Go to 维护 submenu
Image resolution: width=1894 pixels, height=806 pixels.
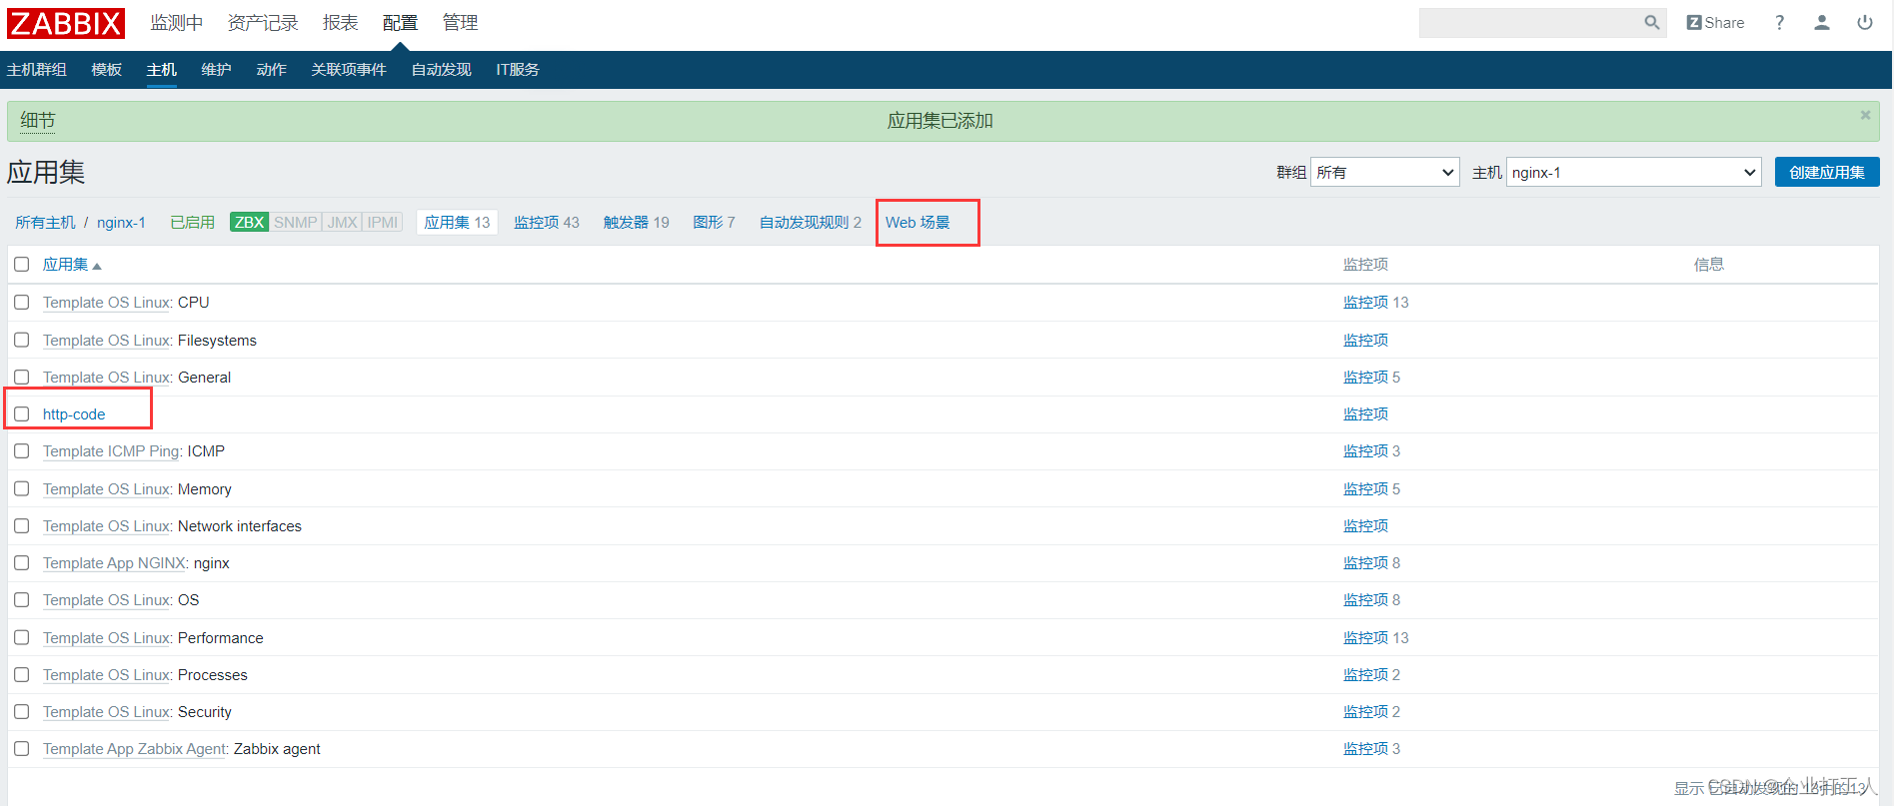217,70
